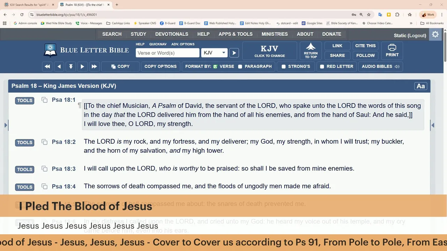Open the KJV version dropdown
This screenshot has width=447, height=251.
(214, 53)
